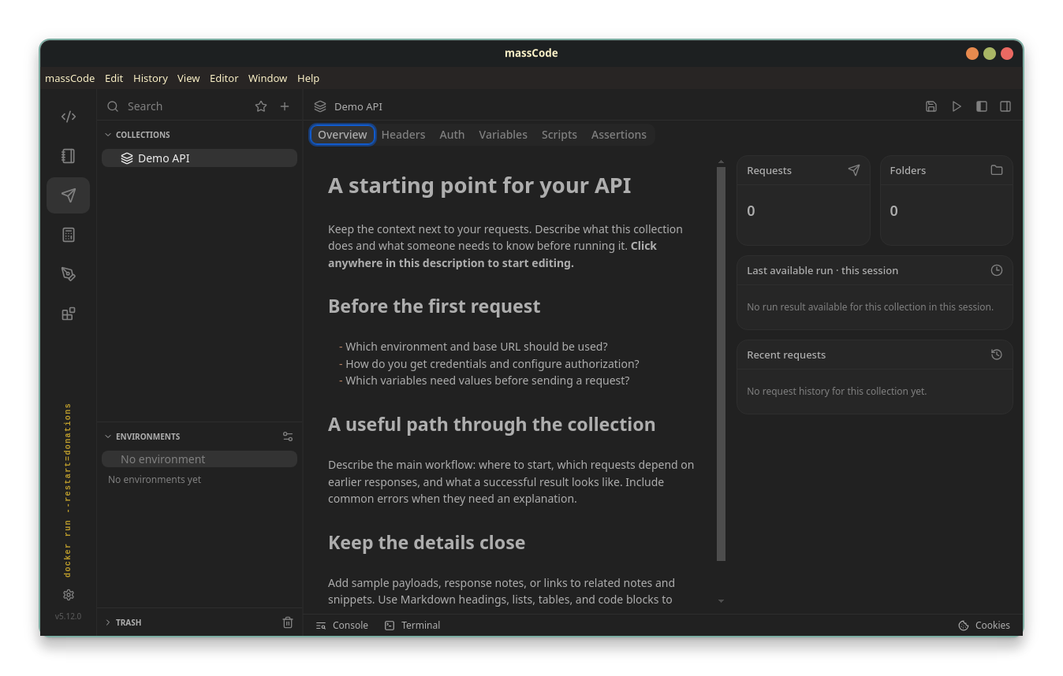Open the View menu
Viewport: 1063px width, 676px height.
[x=188, y=78]
